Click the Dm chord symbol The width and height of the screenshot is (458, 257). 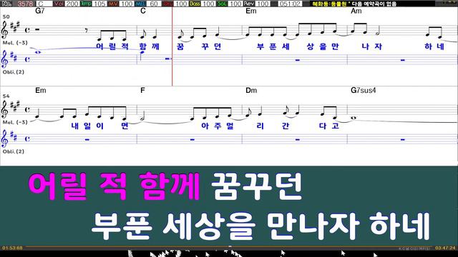pyautogui.click(x=251, y=91)
